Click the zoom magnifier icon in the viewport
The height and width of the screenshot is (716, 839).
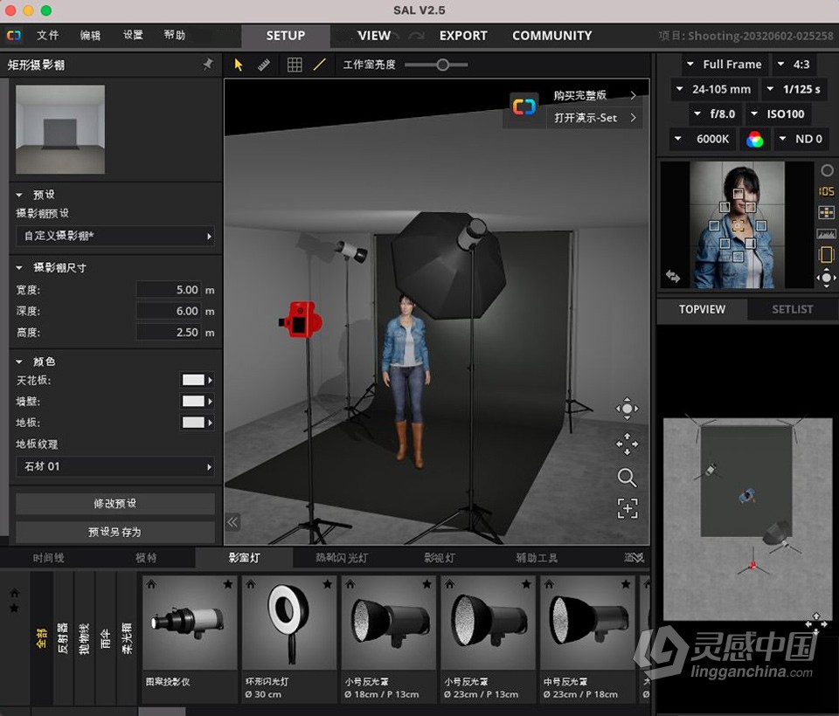(x=628, y=478)
